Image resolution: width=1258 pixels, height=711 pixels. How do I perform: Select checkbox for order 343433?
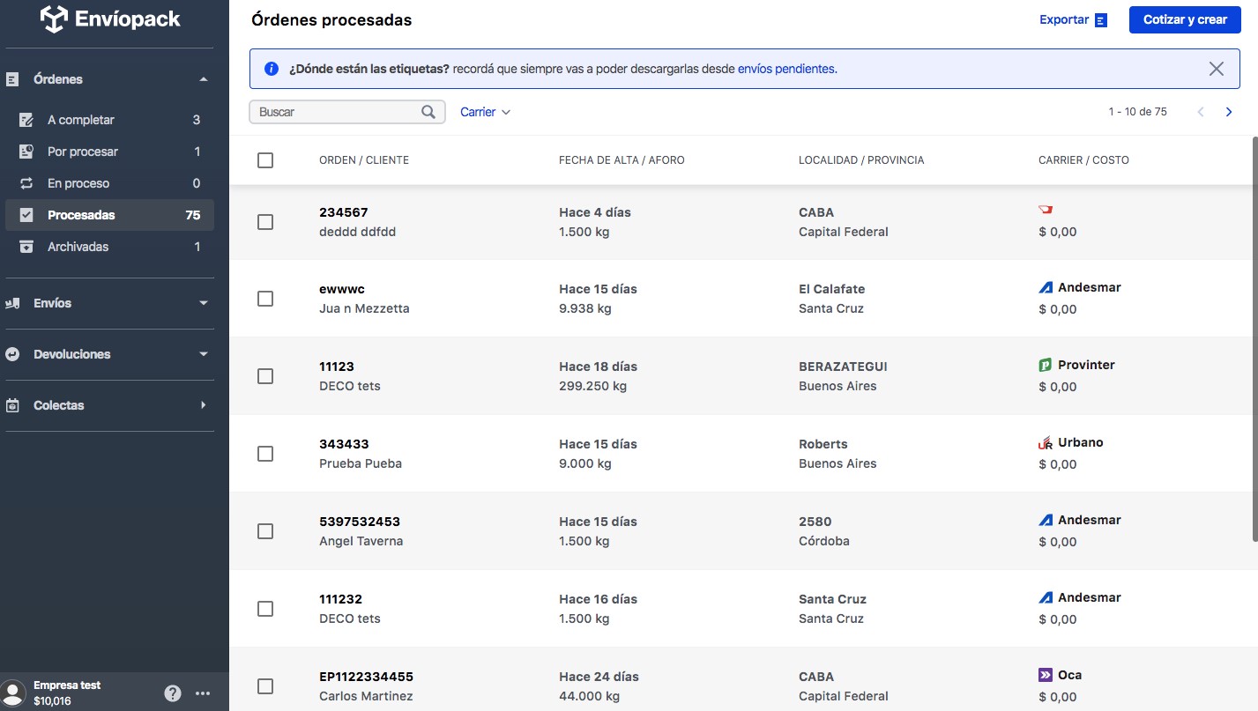tap(265, 454)
